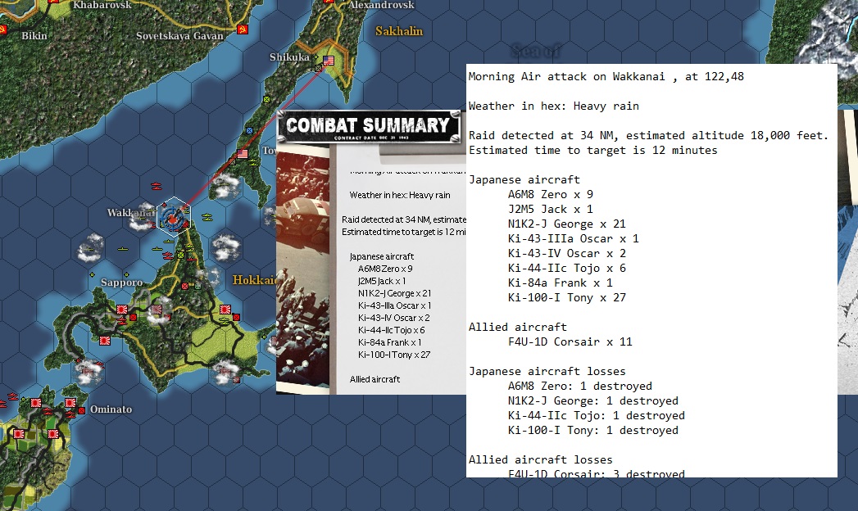Click the Alexandrovsk city label

tap(381, 5)
